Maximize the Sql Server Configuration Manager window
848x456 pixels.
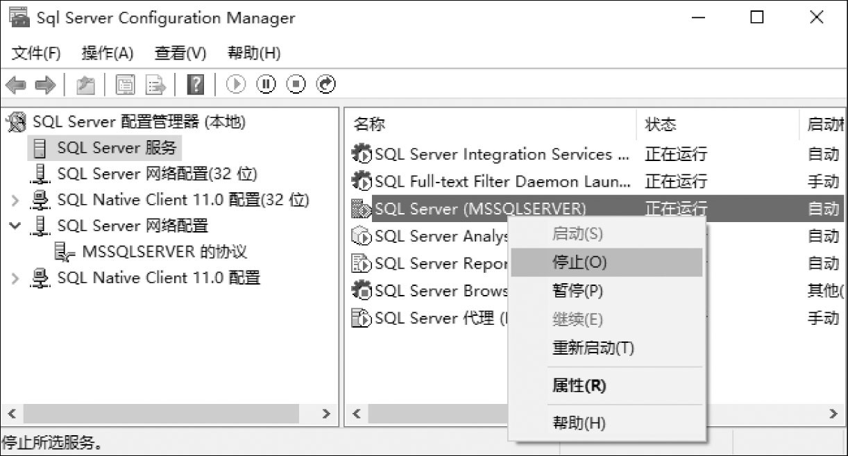tap(757, 17)
